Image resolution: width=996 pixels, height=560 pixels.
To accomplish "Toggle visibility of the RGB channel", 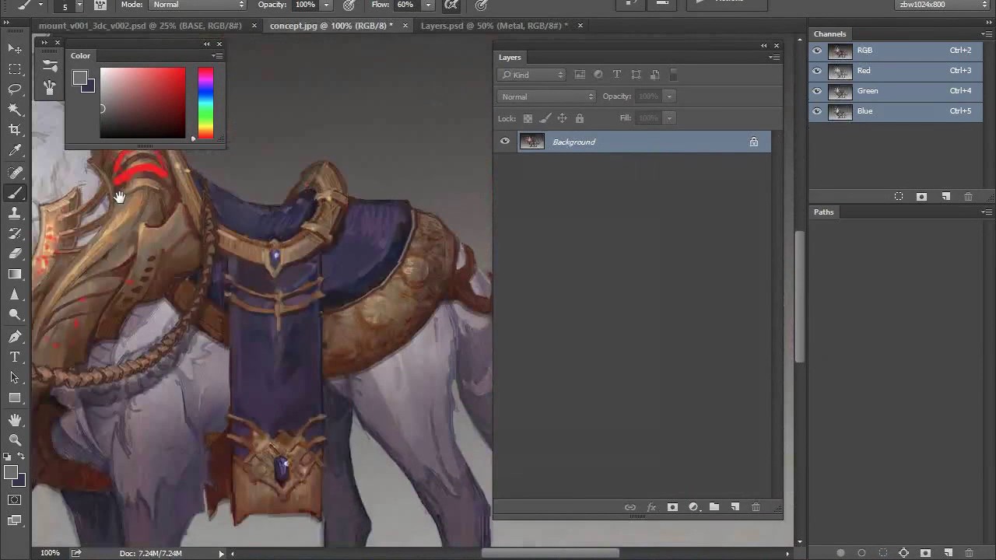I will click(817, 51).
